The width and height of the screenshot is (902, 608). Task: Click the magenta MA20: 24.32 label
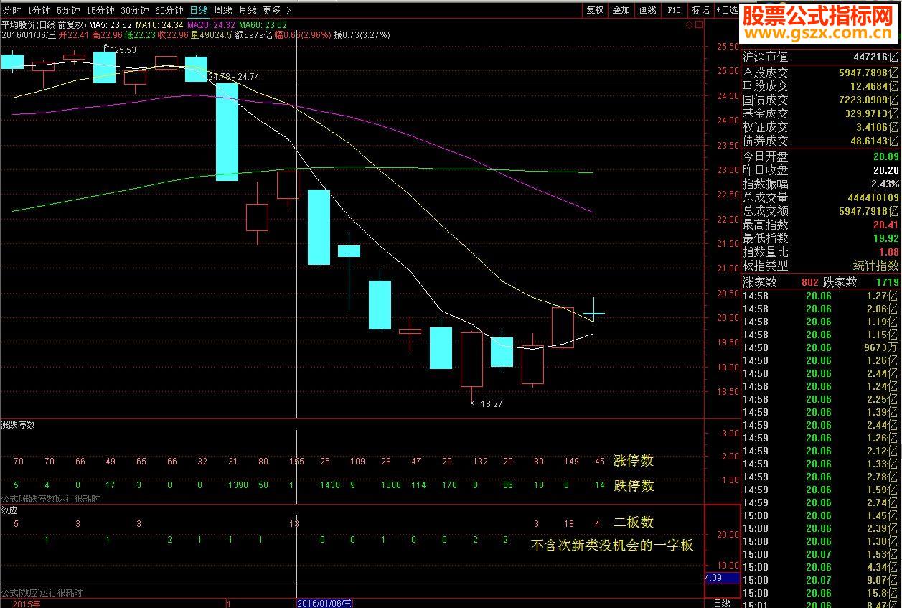coord(210,24)
